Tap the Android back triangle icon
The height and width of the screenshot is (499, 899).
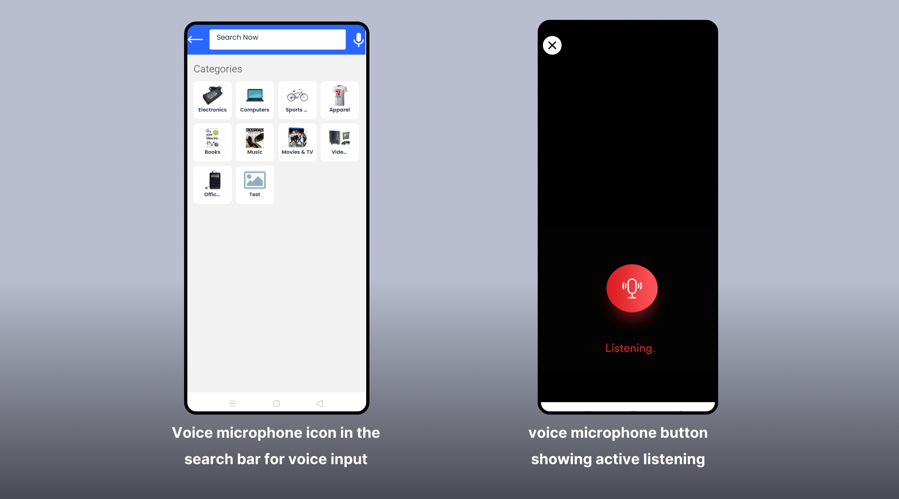[319, 403]
